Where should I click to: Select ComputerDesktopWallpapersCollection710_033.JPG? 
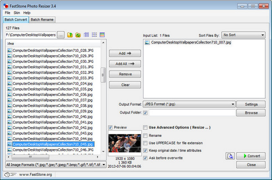pos(53,78)
